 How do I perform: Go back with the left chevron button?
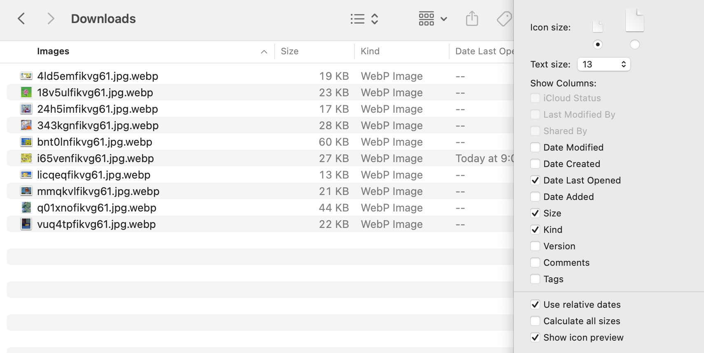tap(21, 19)
